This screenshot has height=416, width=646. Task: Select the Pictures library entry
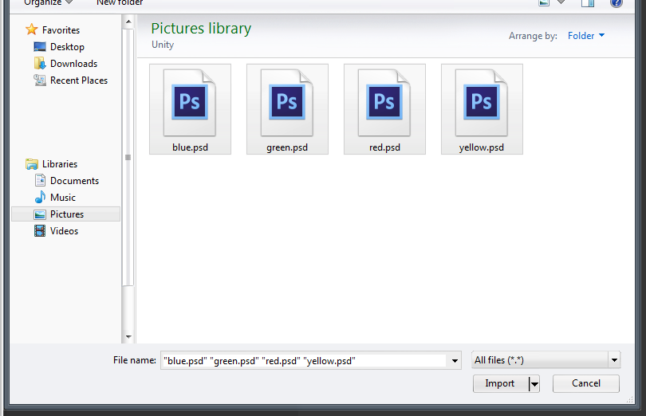click(66, 214)
